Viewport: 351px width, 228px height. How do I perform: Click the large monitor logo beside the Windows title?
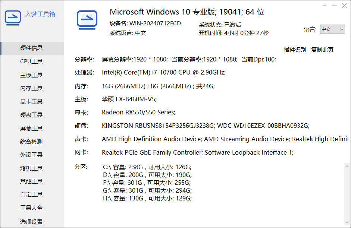(87, 20)
